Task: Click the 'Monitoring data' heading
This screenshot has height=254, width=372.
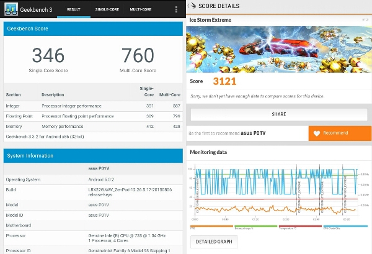Action: point(208,152)
